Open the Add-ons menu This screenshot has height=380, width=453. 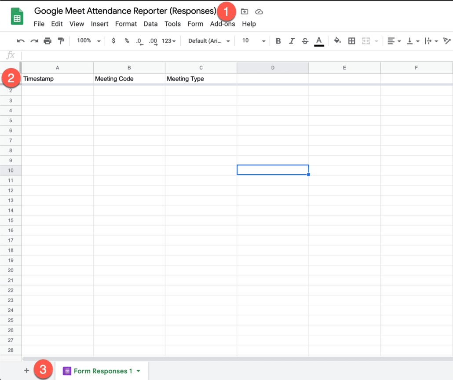pos(223,24)
